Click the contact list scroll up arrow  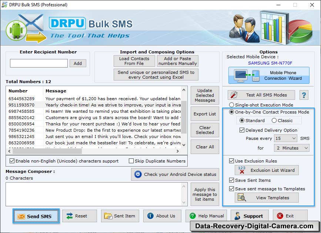(184, 90)
